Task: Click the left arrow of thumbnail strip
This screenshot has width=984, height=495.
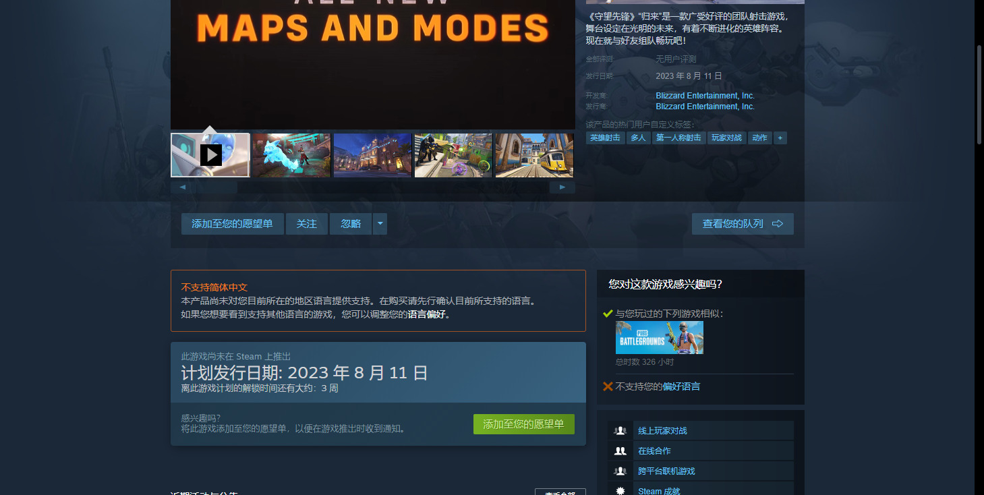Action: tap(182, 187)
